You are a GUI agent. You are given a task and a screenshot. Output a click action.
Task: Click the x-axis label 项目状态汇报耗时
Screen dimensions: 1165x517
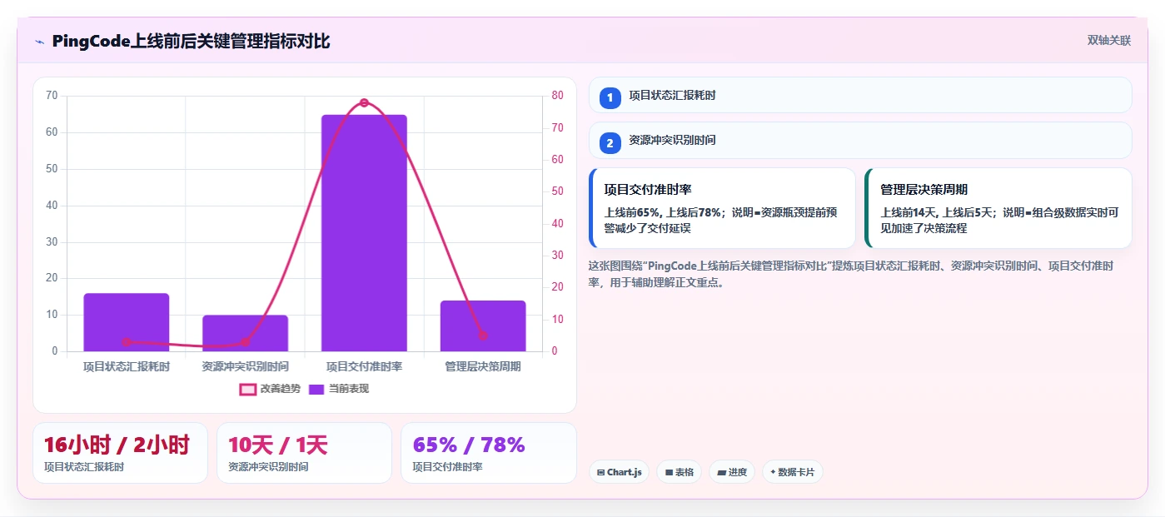point(127,366)
